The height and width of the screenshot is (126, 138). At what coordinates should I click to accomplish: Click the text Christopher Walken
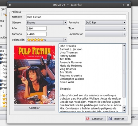[72, 79]
